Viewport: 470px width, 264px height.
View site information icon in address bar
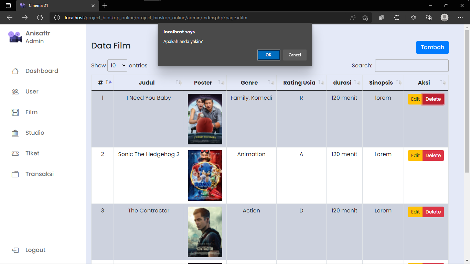(x=57, y=18)
